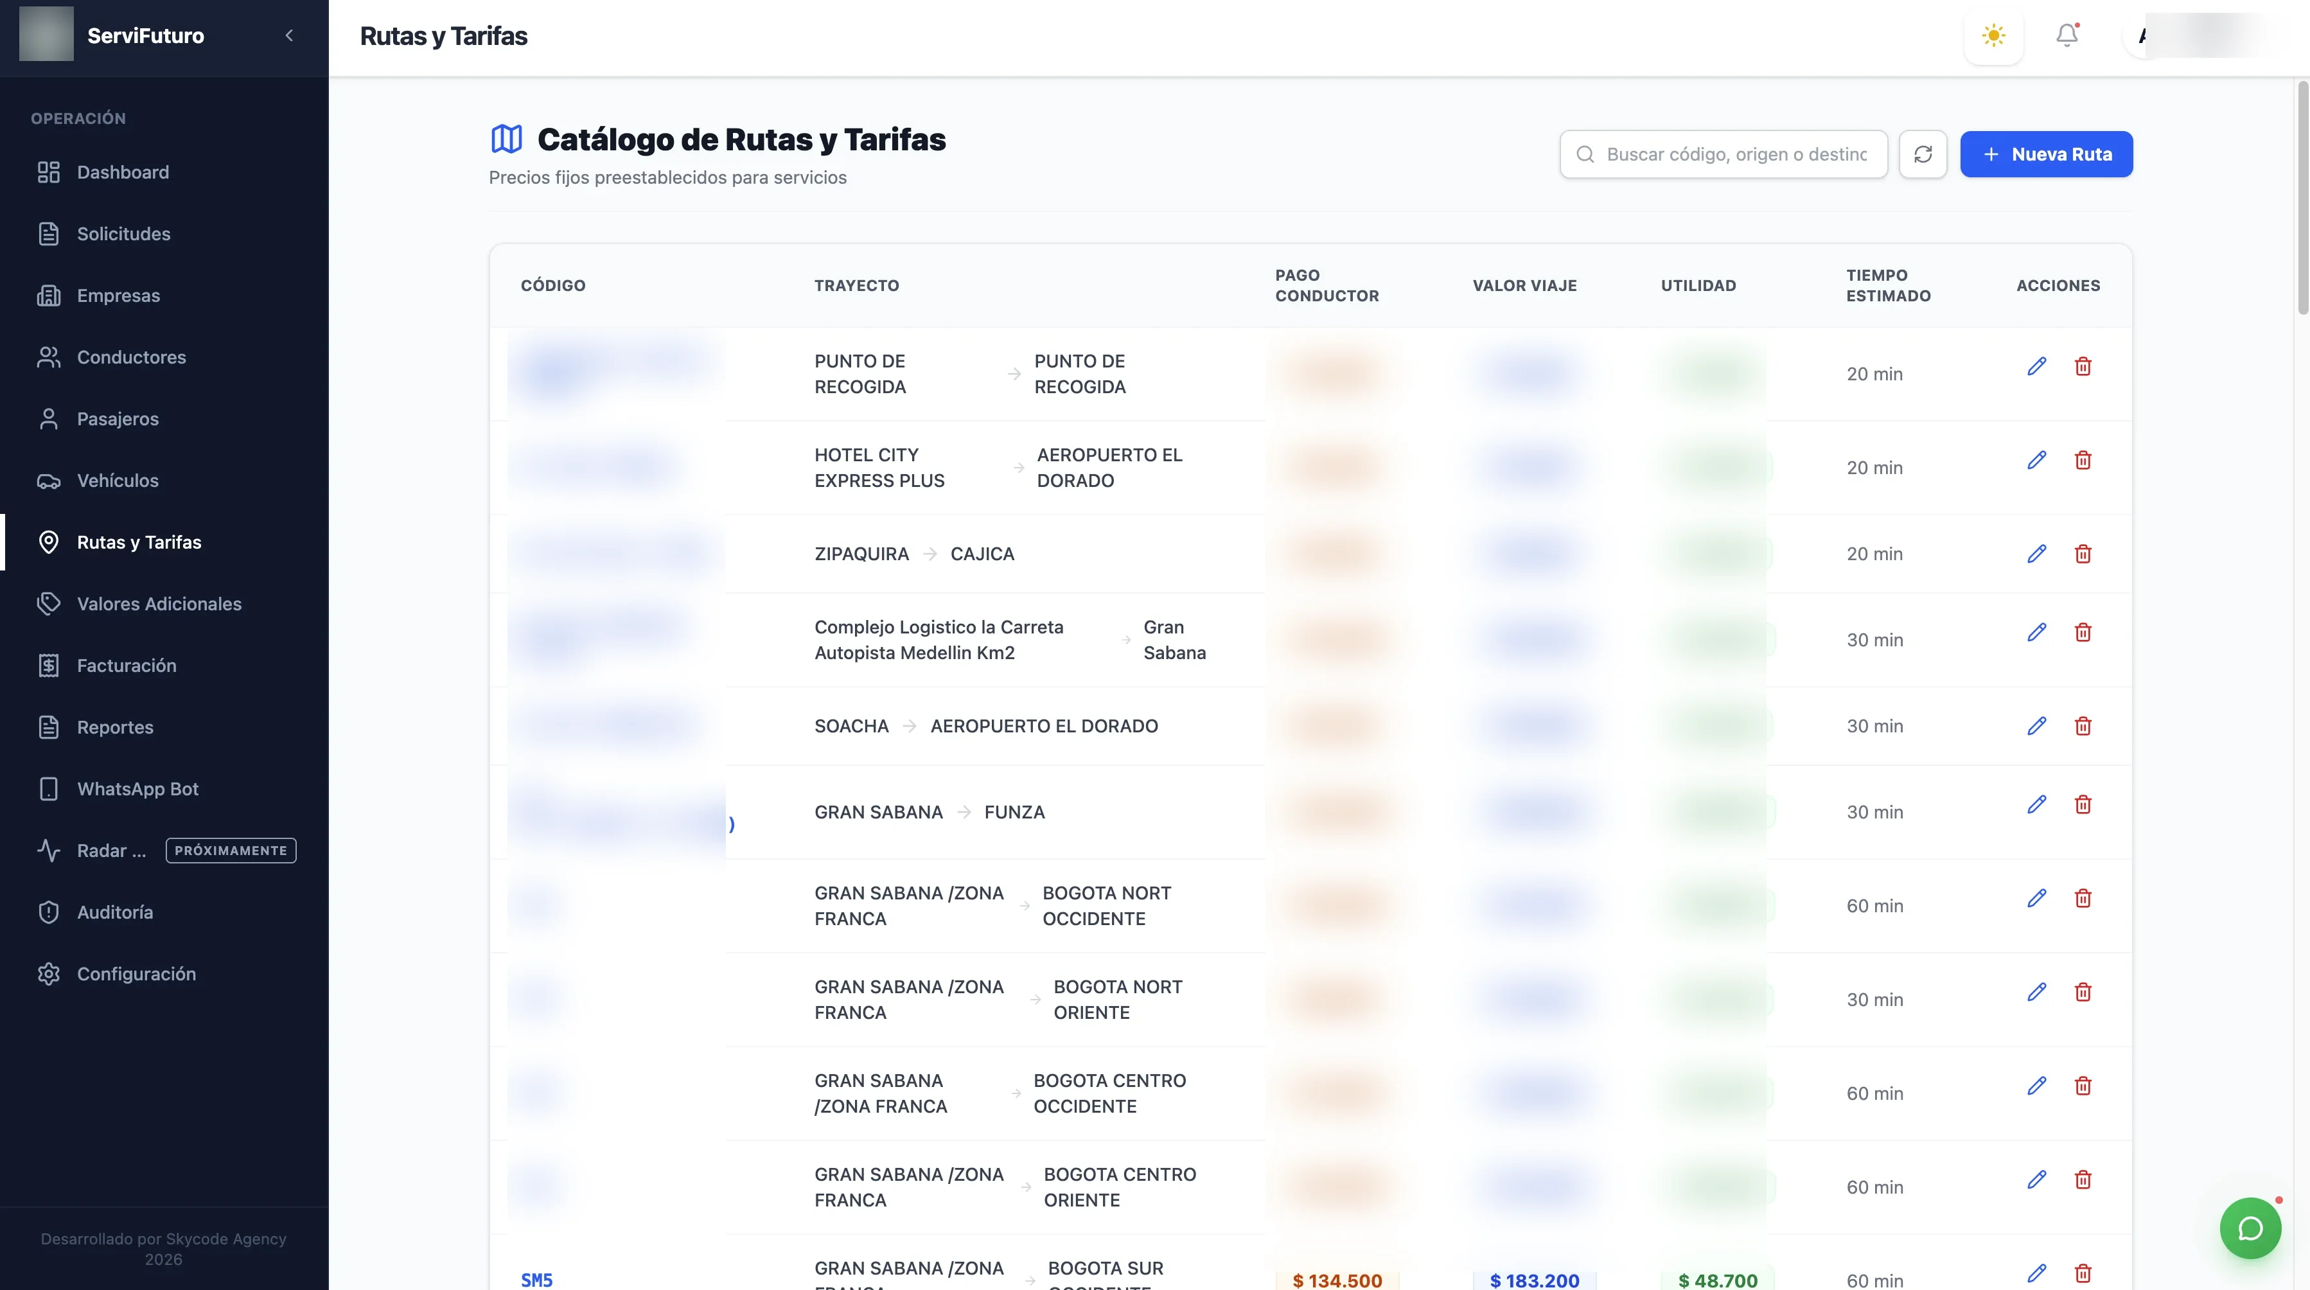Click the Radar activity icon
This screenshot has height=1290, width=2310.
click(x=48, y=851)
